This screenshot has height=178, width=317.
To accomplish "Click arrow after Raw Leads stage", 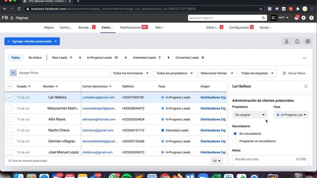I will (x=80, y=58).
